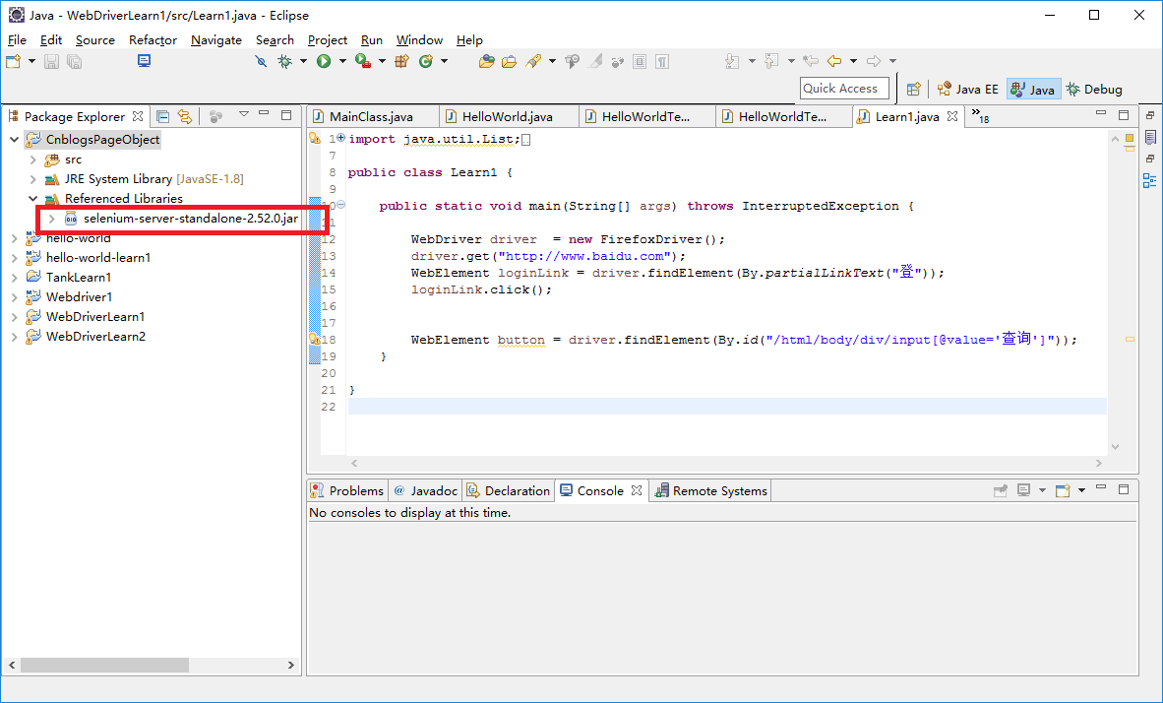
Task: Click the Open Task folder icon
Action: tap(509, 62)
